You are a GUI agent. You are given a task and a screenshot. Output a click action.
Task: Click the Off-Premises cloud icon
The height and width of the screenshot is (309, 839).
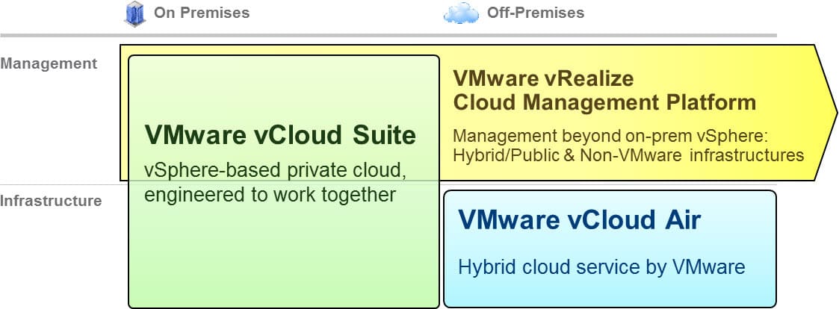[x=461, y=13]
